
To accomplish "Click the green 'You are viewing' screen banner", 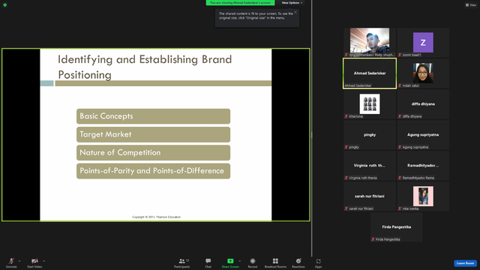I will coord(240,3).
